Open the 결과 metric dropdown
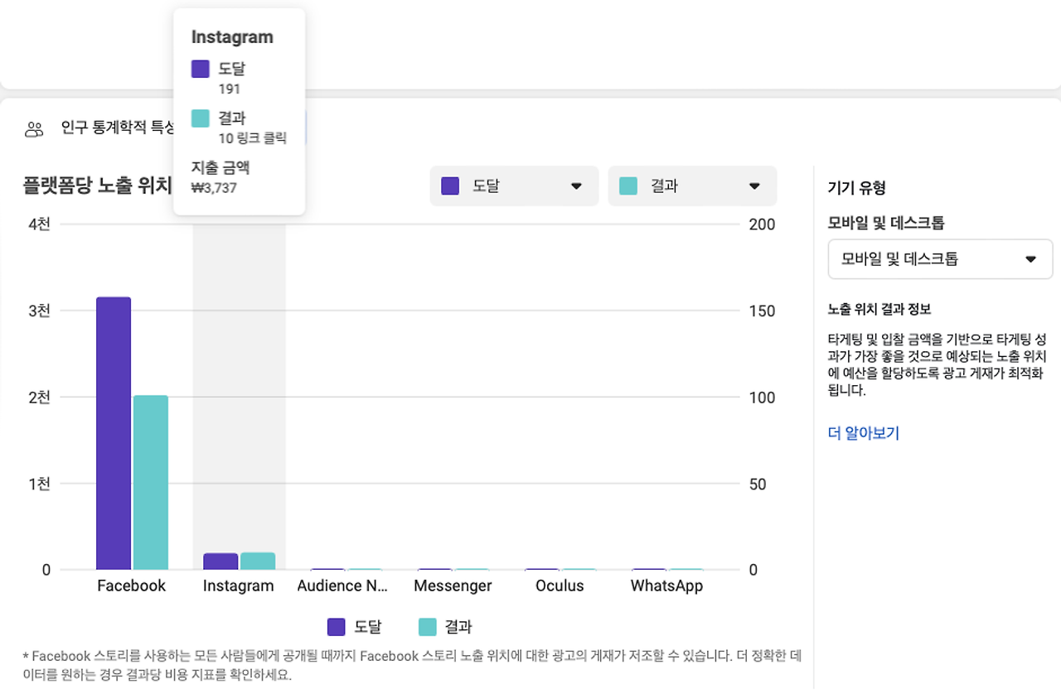 coord(692,186)
